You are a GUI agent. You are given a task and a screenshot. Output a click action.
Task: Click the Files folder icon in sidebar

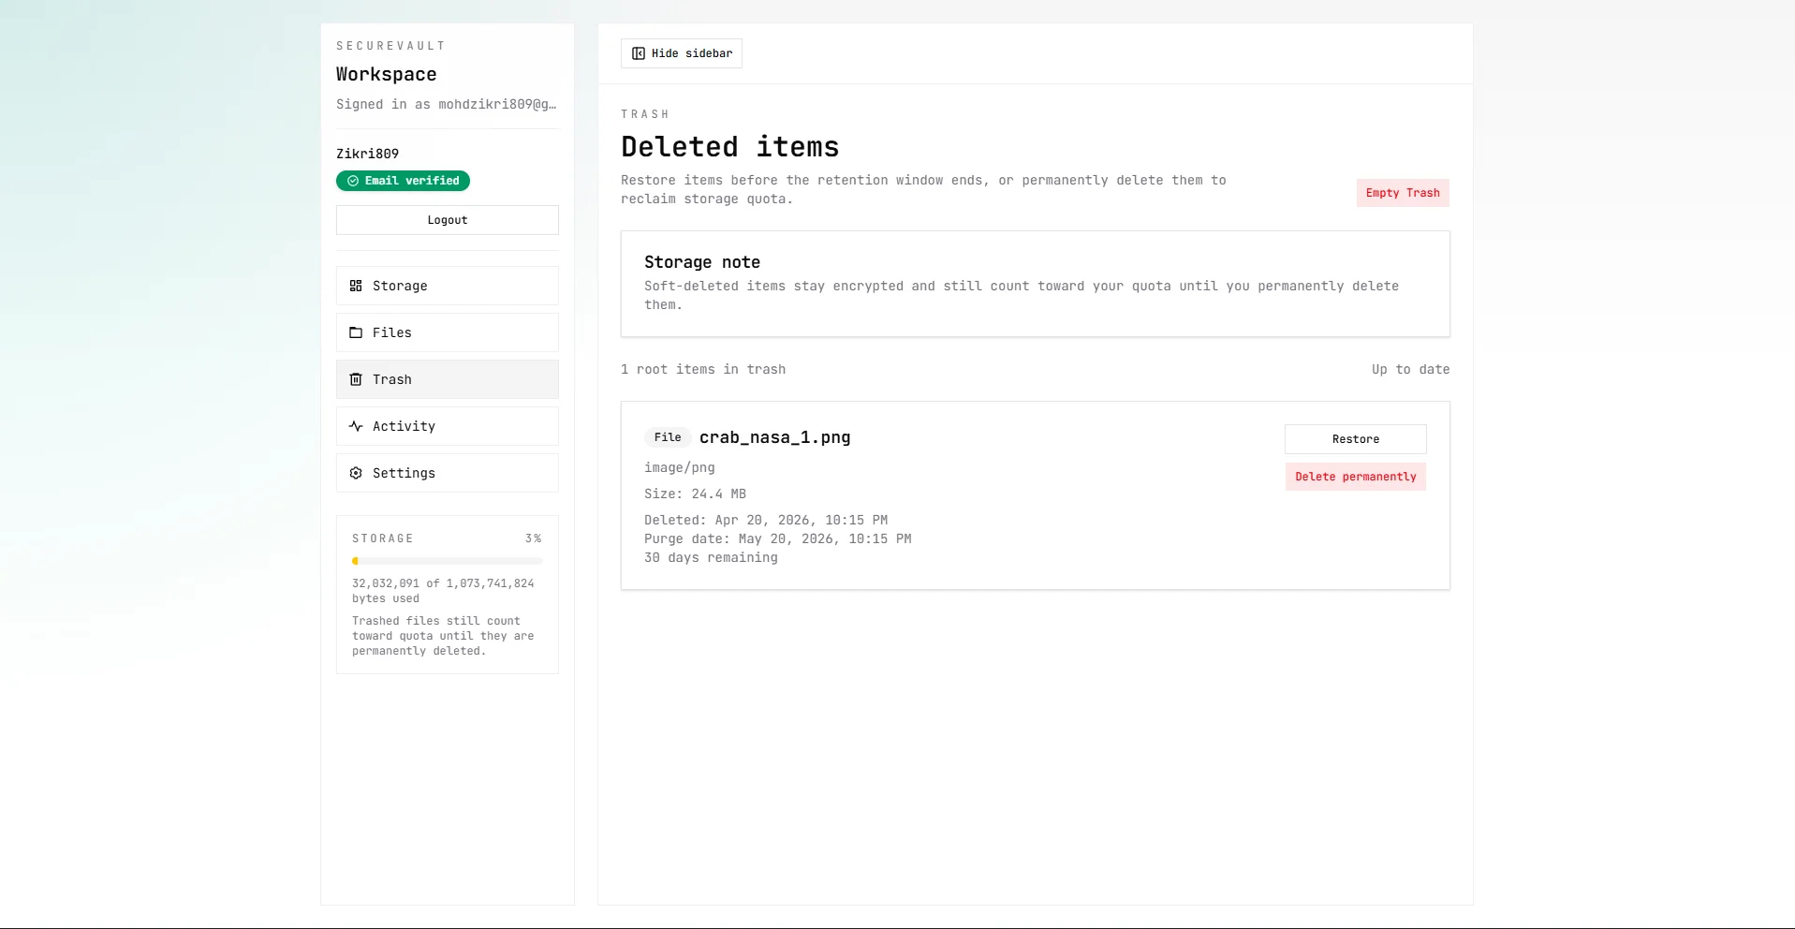point(356,332)
